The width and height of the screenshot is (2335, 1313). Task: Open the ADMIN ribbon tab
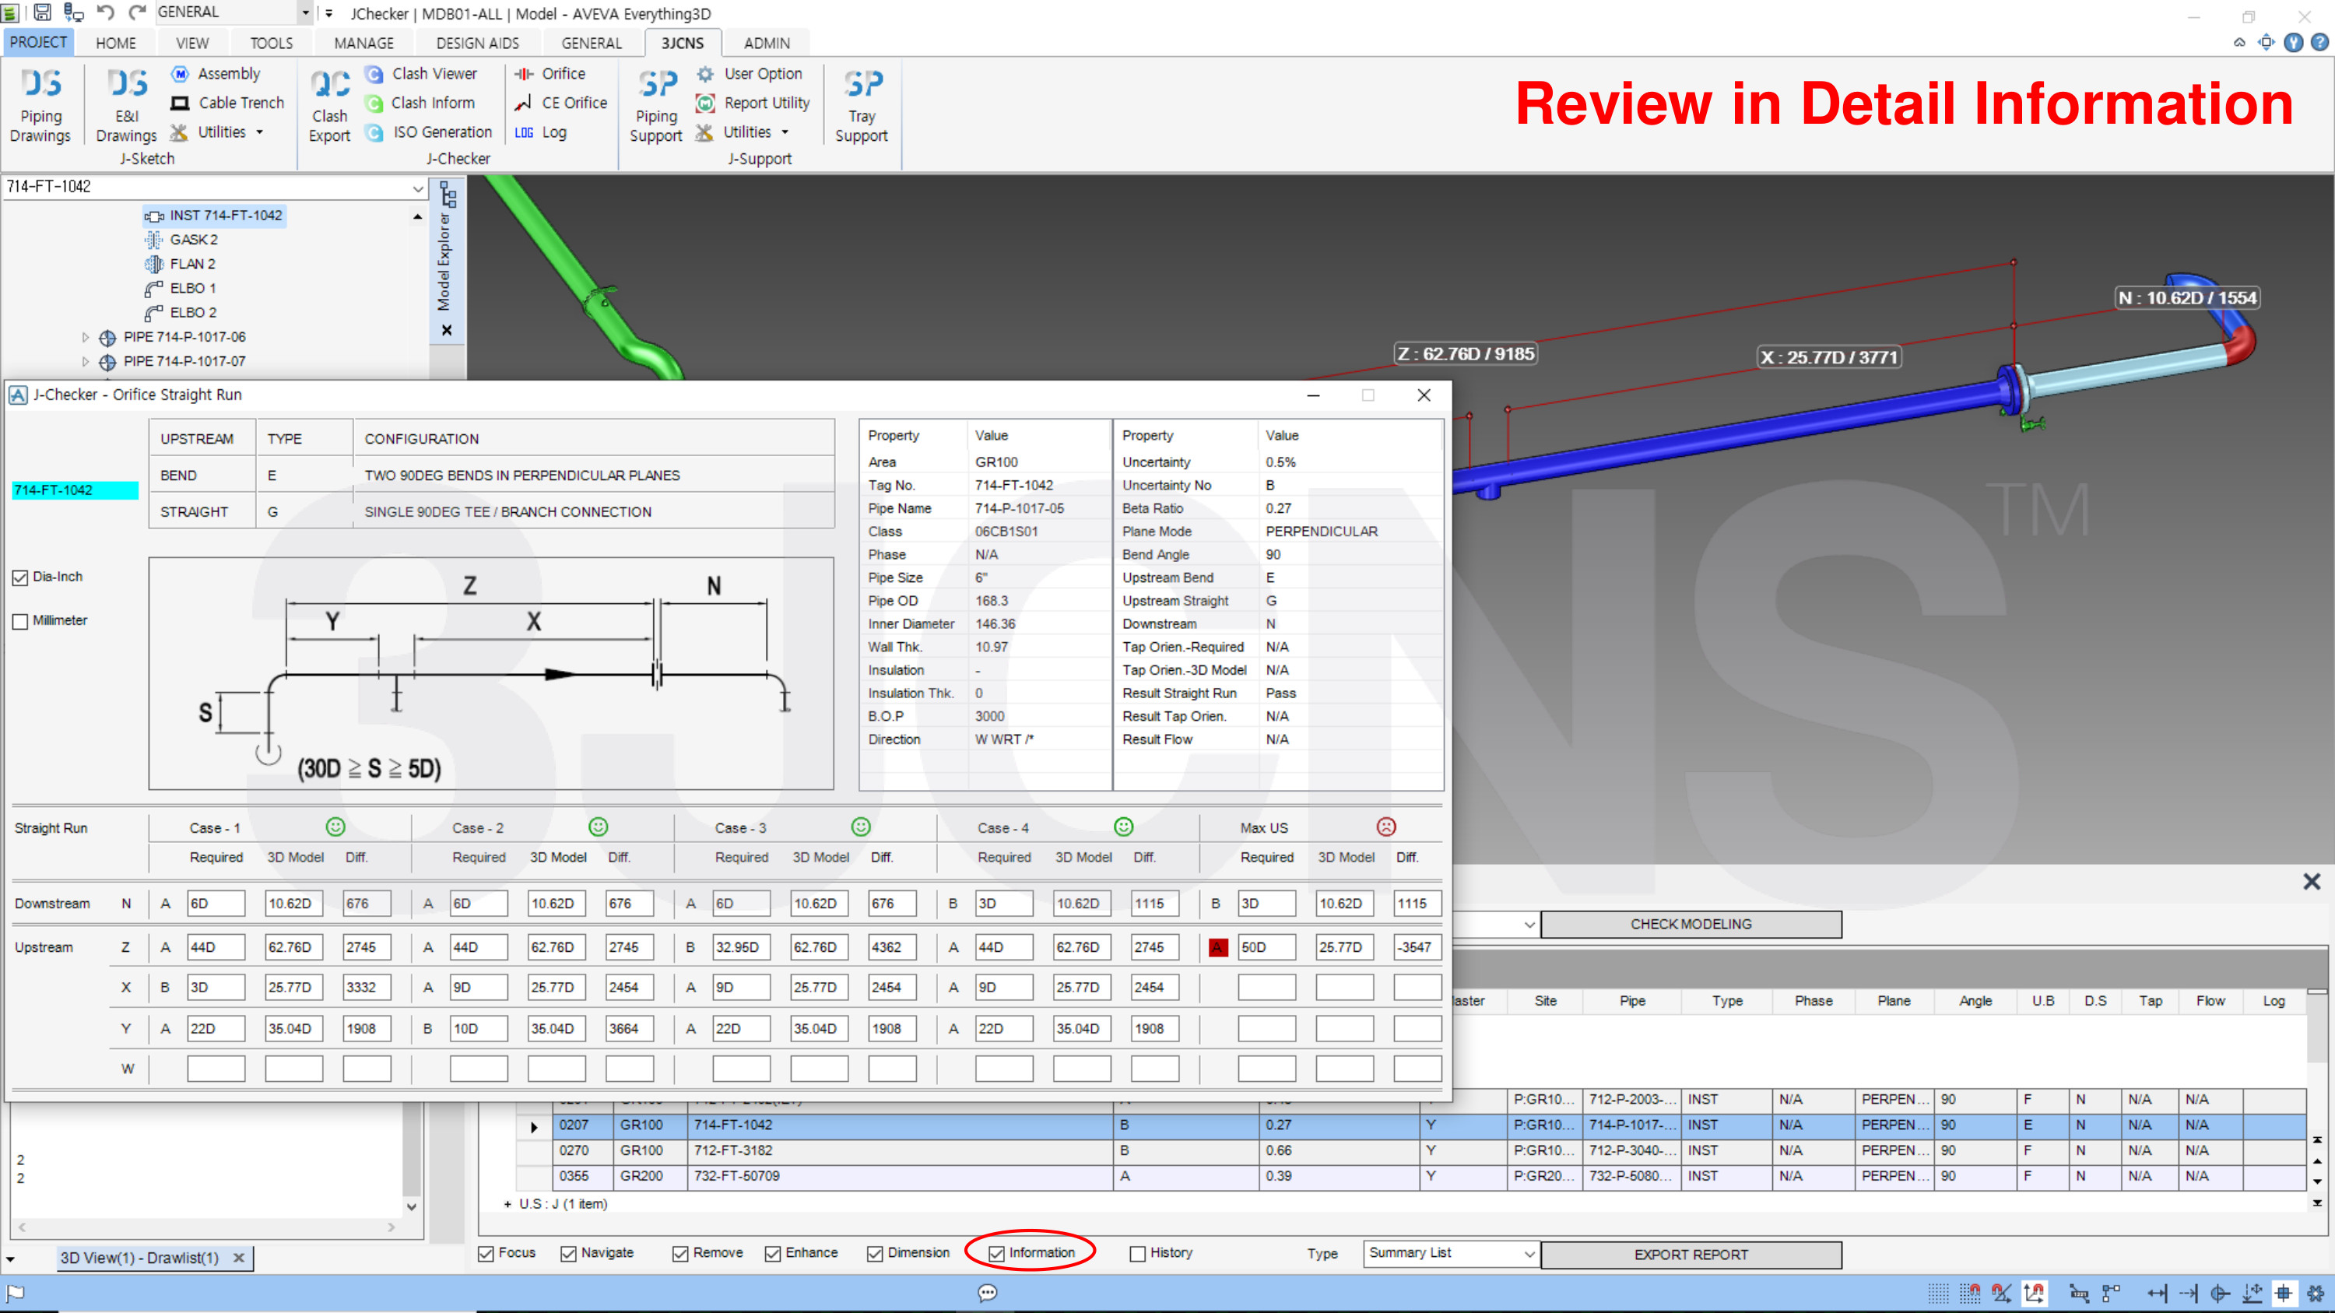tap(767, 43)
